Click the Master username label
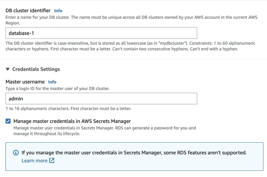 25,82
